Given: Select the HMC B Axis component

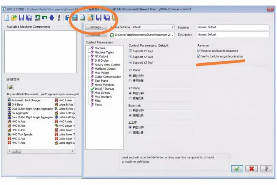Looking at the screenshot, I should coord(17,126).
